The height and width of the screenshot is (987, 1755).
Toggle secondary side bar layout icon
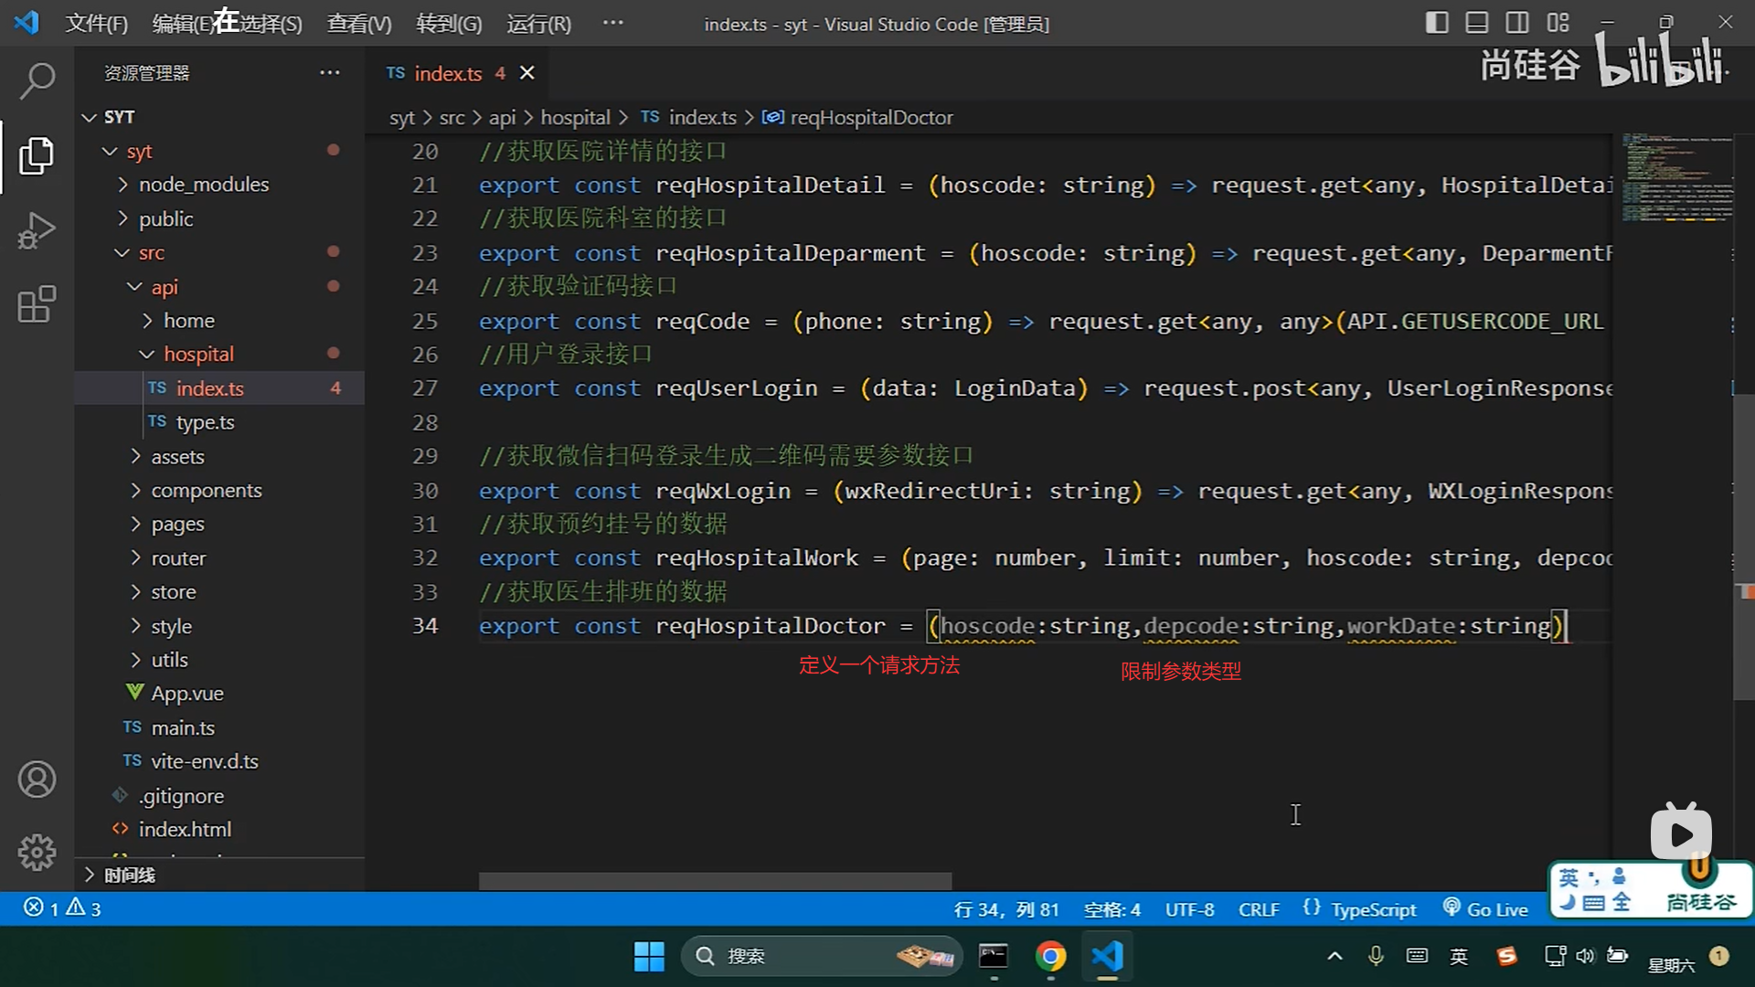pyautogui.click(x=1517, y=23)
